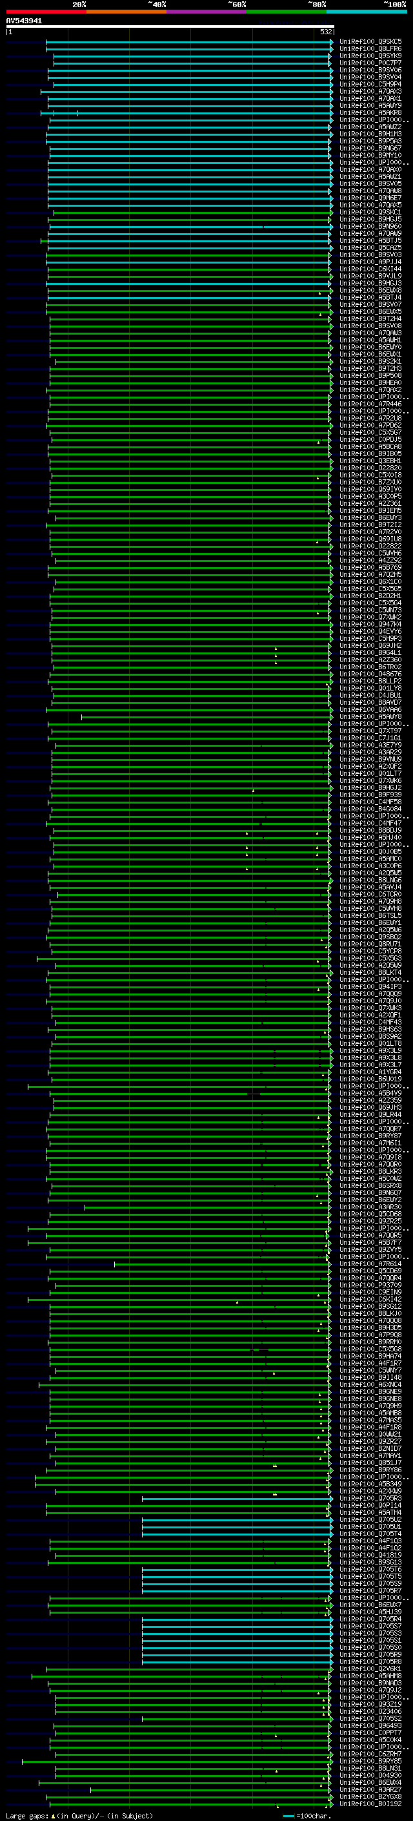Click the cyan ~100% legend color segment
Image resolution: width=413 pixels, height=1821 pixels.
pos(367,12)
